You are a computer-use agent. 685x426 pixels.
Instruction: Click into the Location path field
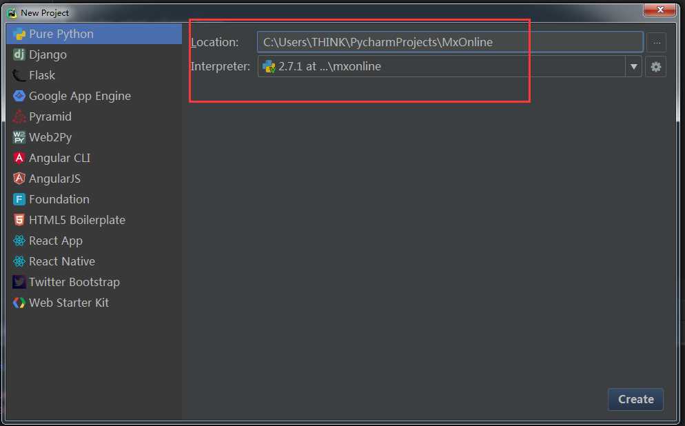click(450, 42)
